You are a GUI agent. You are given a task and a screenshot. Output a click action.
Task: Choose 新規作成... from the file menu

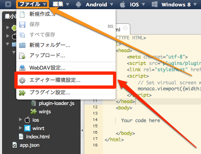[66, 14]
